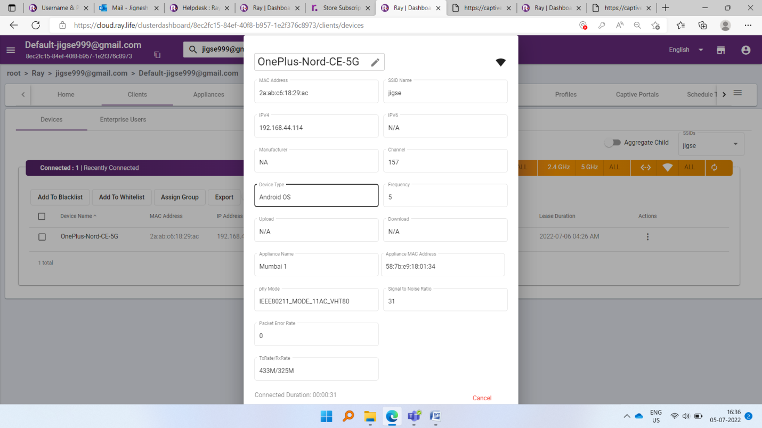Viewport: 762px width, 428px height.
Task: Click the WiFi signal icon in dialog
Action: (x=500, y=62)
